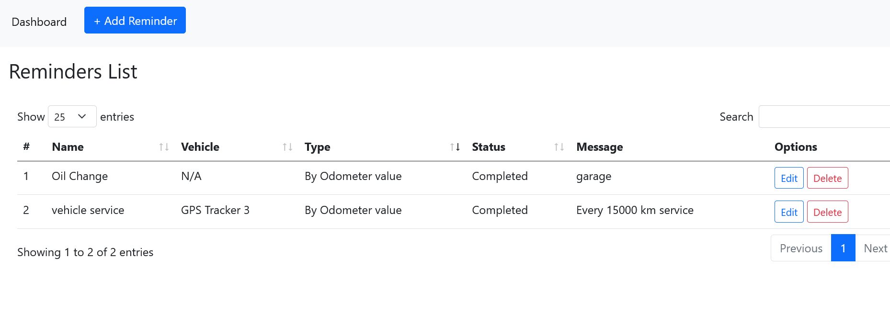Viewport: 890px width, 315px height.
Task: Sort the table by Vehicle column
Action: (237, 147)
